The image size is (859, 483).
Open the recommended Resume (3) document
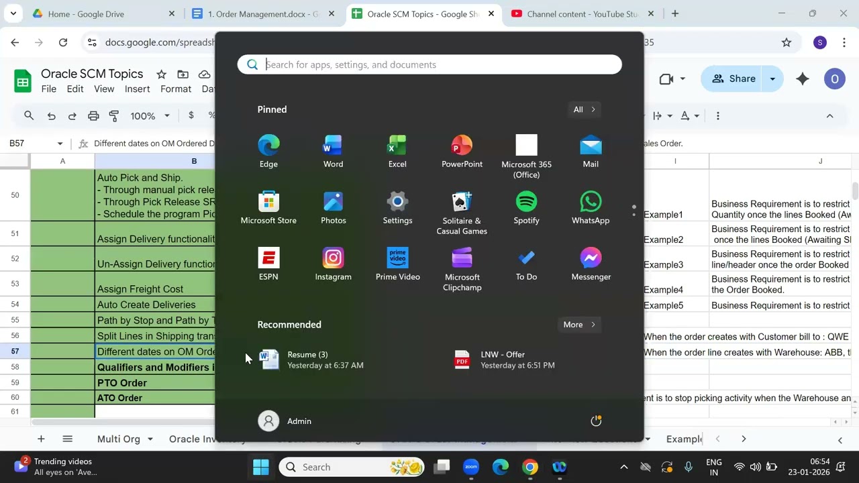pyautogui.click(x=311, y=360)
